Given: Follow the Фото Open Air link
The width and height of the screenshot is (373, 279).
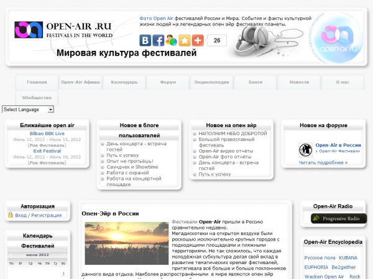Looking at the screenshot, I should click(x=156, y=18).
